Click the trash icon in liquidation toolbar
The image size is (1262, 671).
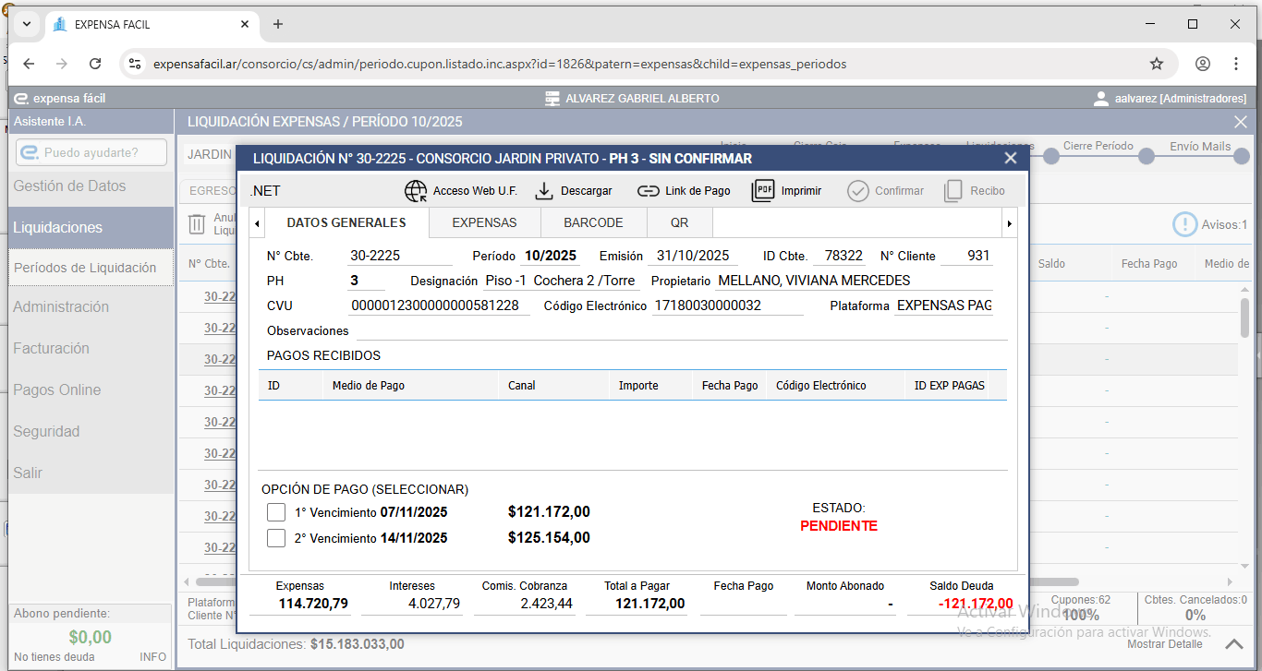pyautogui.click(x=197, y=224)
